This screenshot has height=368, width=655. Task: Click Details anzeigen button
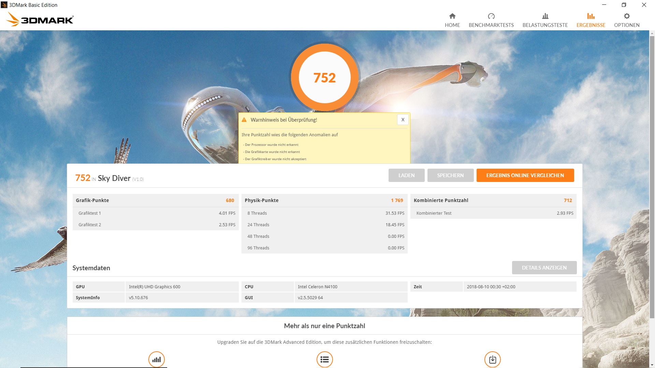pos(544,267)
